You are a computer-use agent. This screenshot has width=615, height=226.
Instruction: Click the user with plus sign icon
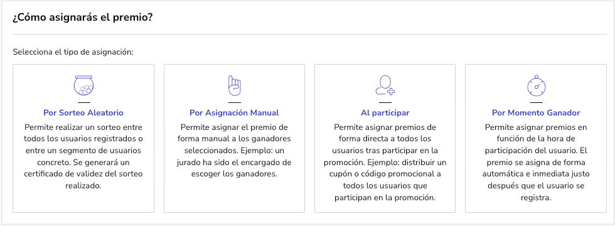(x=385, y=85)
